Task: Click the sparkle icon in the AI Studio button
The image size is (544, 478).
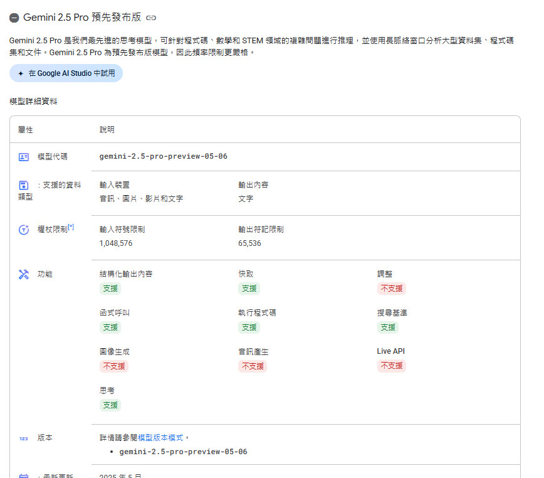Action: coord(21,73)
